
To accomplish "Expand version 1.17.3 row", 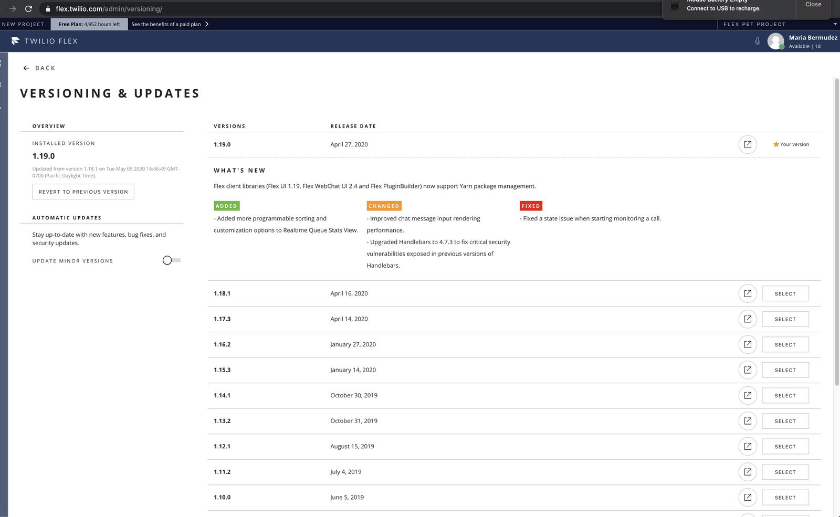I will [x=222, y=319].
